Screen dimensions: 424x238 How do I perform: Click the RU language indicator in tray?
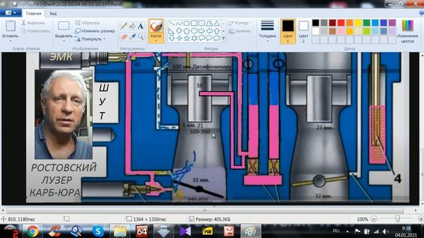click(x=336, y=231)
